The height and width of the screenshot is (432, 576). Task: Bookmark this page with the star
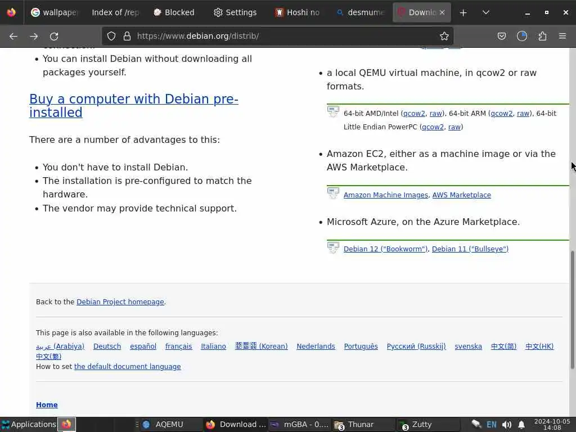[444, 36]
